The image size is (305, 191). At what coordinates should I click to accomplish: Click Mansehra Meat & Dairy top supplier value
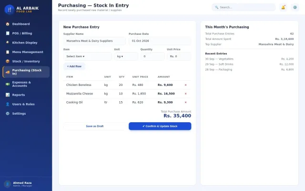[x=276, y=44]
